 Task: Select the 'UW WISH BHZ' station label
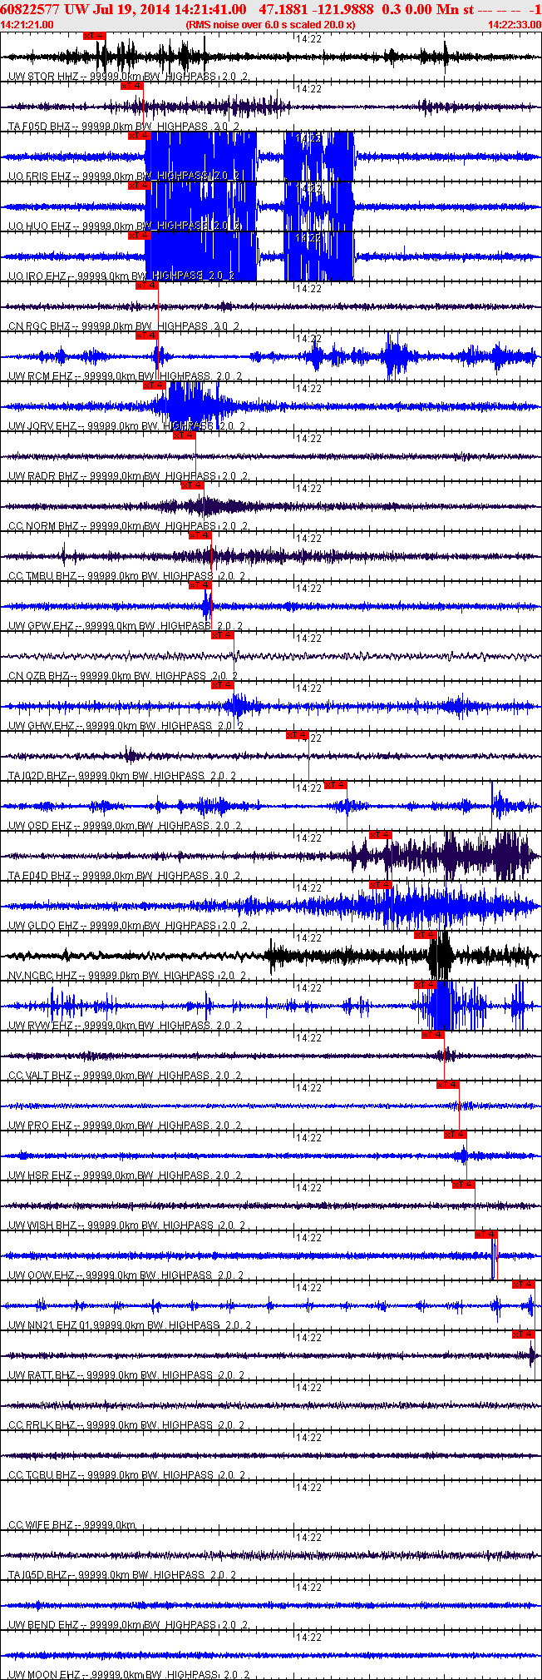(x=42, y=1225)
